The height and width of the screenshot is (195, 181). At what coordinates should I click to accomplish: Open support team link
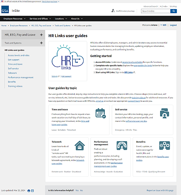[134, 101]
